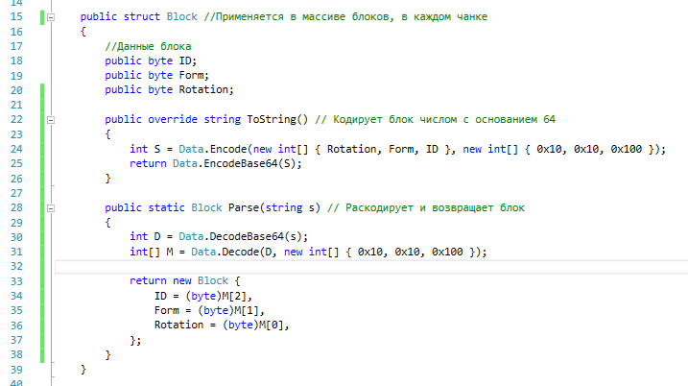Click the M[2] expression on line 34

[x=234, y=296]
